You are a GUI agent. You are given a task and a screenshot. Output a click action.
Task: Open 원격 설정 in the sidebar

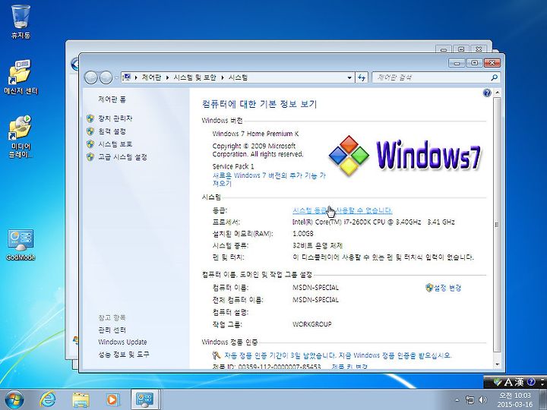(112, 131)
